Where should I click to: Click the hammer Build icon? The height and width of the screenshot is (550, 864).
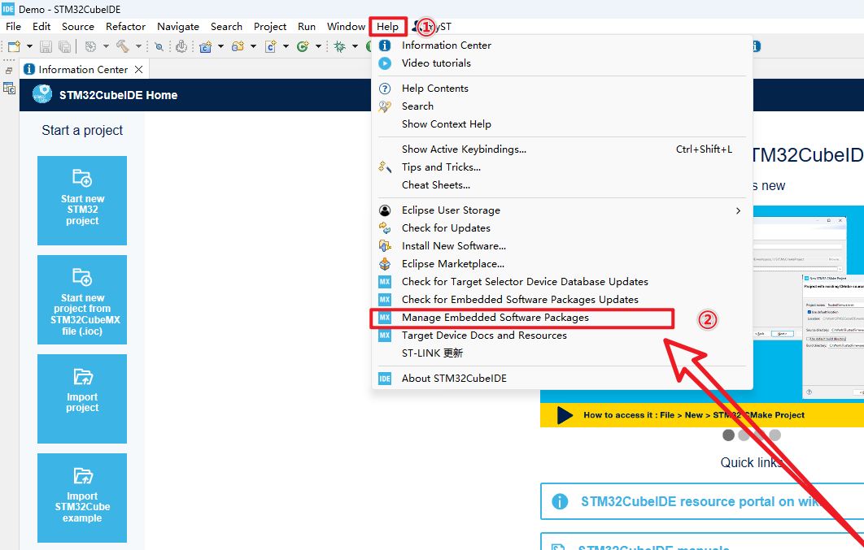coord(122,47)
